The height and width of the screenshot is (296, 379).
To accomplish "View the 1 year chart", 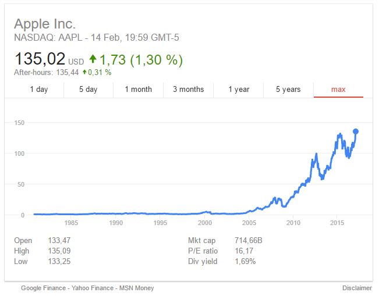I will click(x=239, y=89).
